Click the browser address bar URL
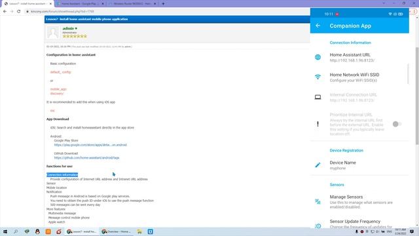419x236 pixels. 62,12
